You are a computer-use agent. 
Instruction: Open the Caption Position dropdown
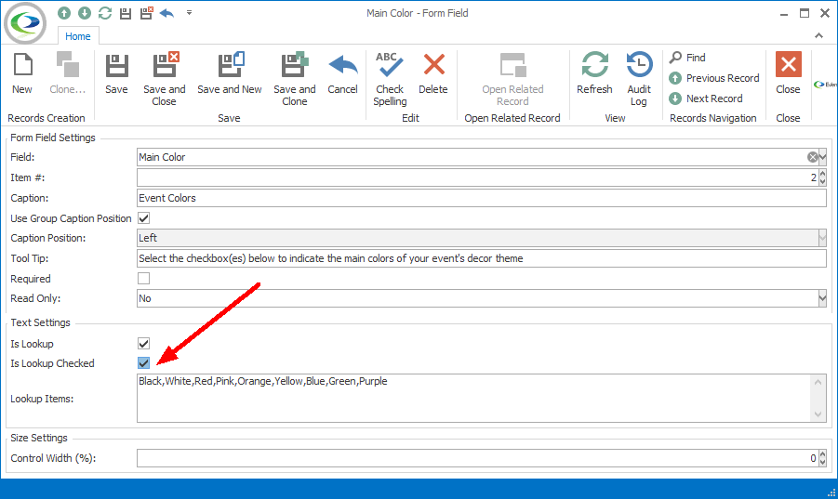[822, 238]
